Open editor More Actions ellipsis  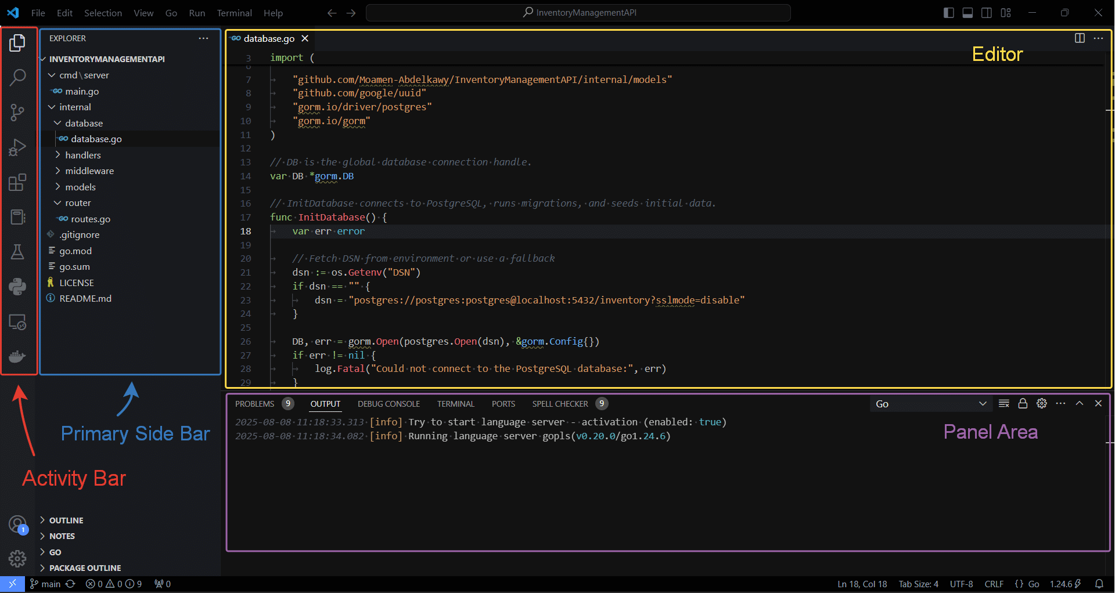1098,38
